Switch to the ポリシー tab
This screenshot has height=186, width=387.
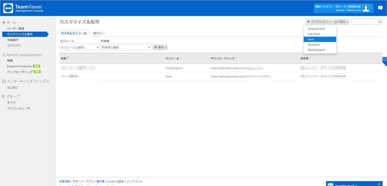(99, 33)
